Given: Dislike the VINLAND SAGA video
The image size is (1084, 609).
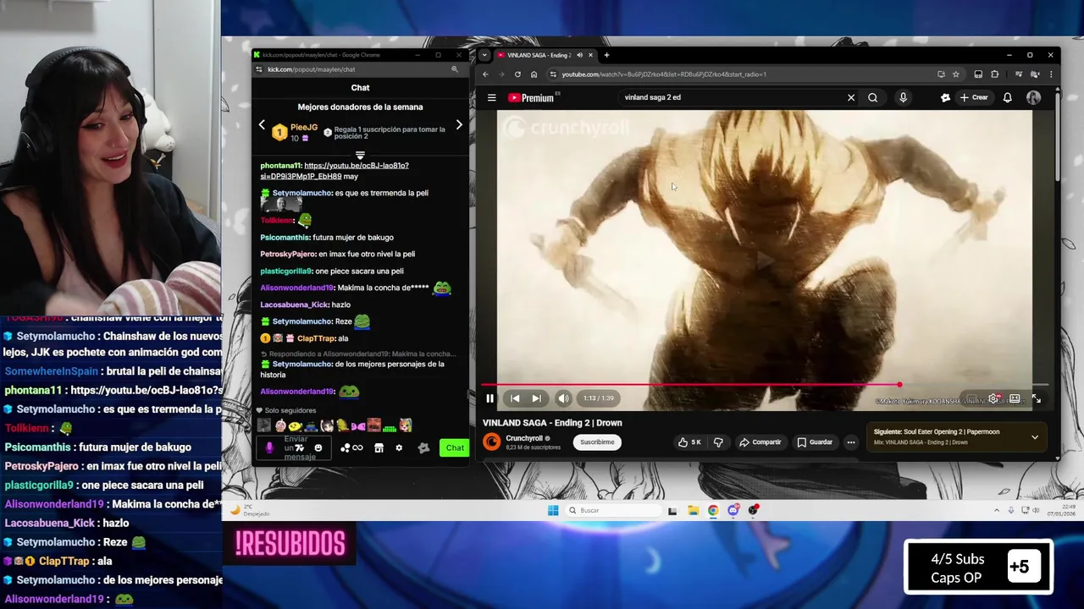Looking at the screenshot, I should [718, 442].
